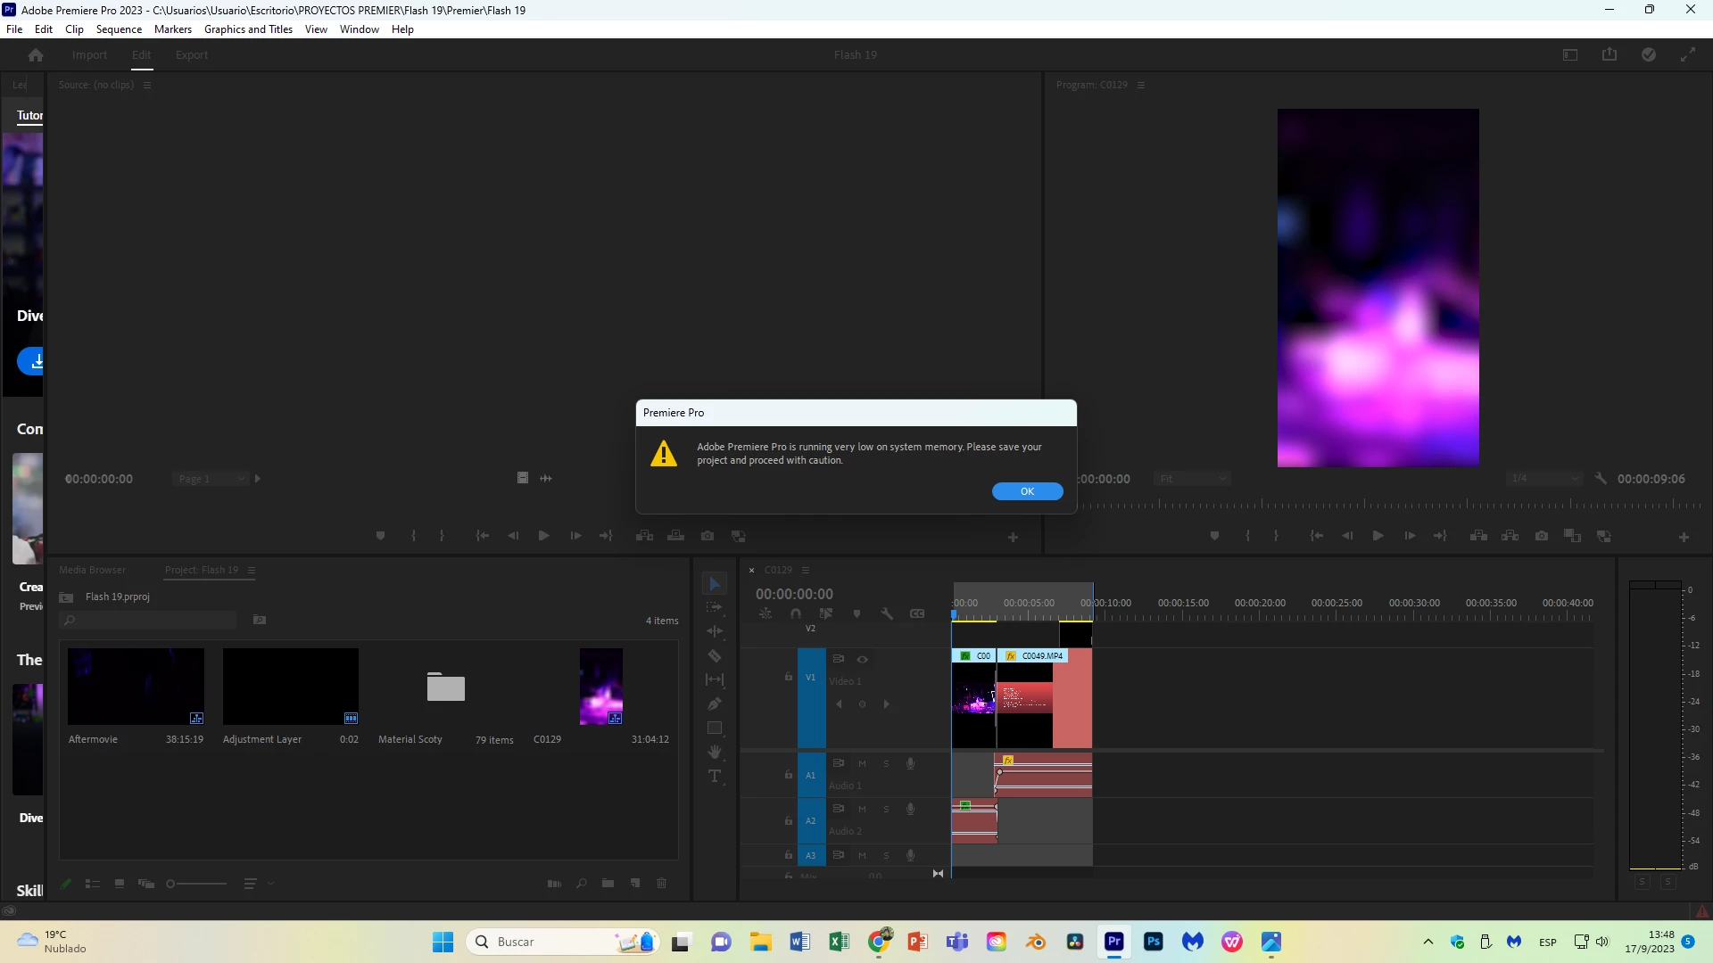Select the Pen tool
The image size is (1713, 963).
(x=715, y=704)
